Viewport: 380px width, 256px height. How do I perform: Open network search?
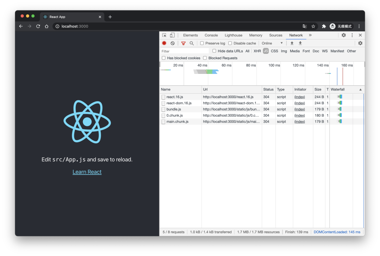[192, 43]
